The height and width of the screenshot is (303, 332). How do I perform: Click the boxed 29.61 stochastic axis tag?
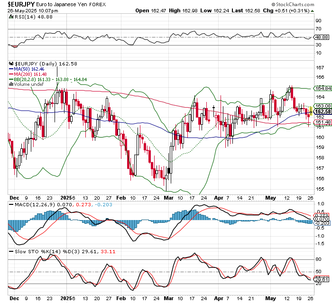[322, 279]
